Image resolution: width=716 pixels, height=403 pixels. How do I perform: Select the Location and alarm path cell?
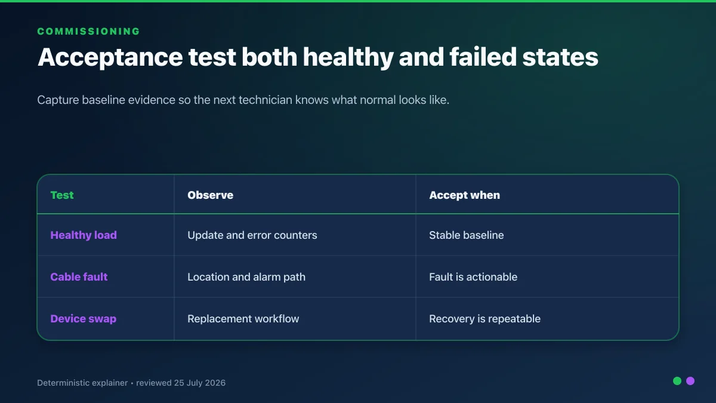tap(246, 277)
